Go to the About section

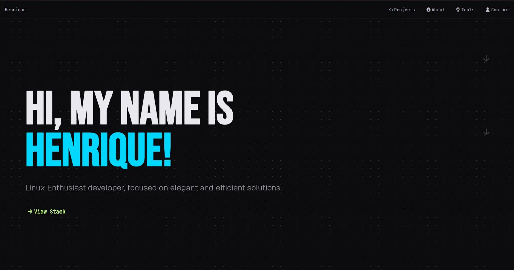tap(435, 10)
